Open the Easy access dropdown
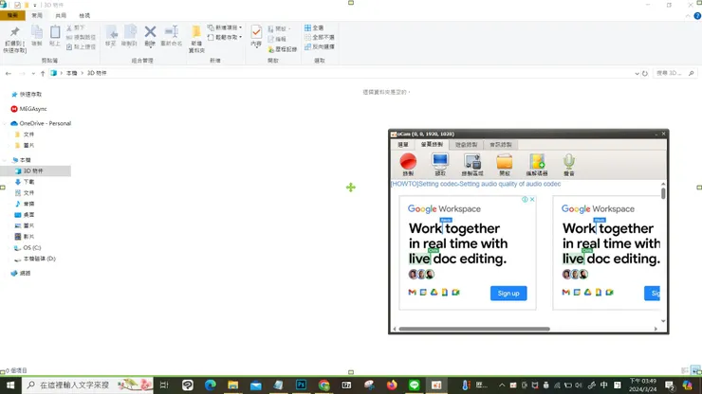The height and width of the screenshot is (394, 702). coord(225,38)
